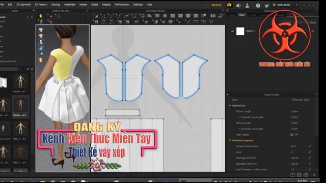The image size is (326, 183).
Task: Click the second shirt-shaped icon in the 3D viewport
Action: tap(41, 36)
